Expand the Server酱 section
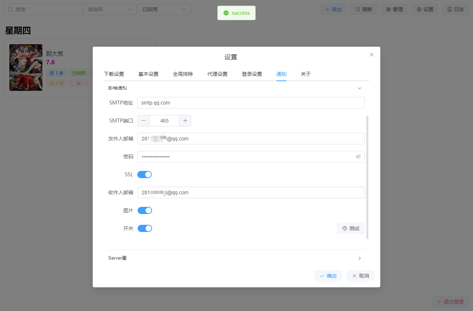The width and height of the screenshot is (473, 311). 236,258
